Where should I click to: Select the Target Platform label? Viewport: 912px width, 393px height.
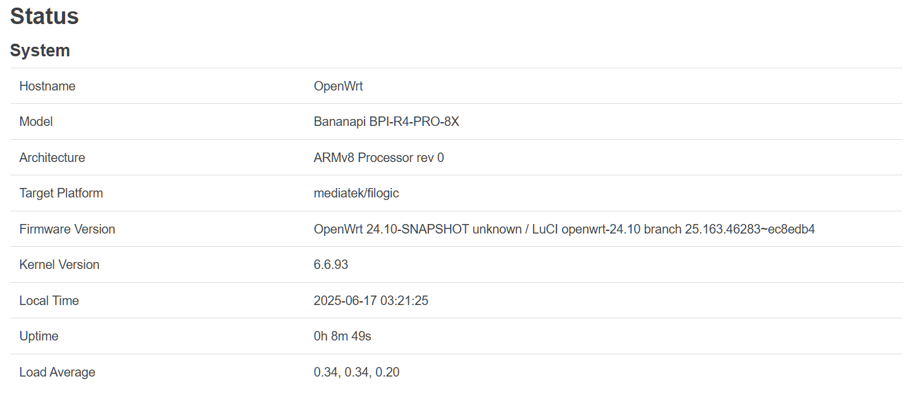click(61, 193)
